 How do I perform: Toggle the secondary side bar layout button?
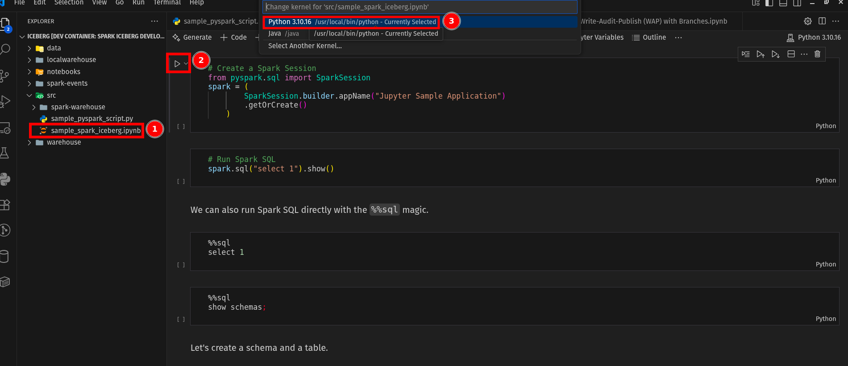797,3
